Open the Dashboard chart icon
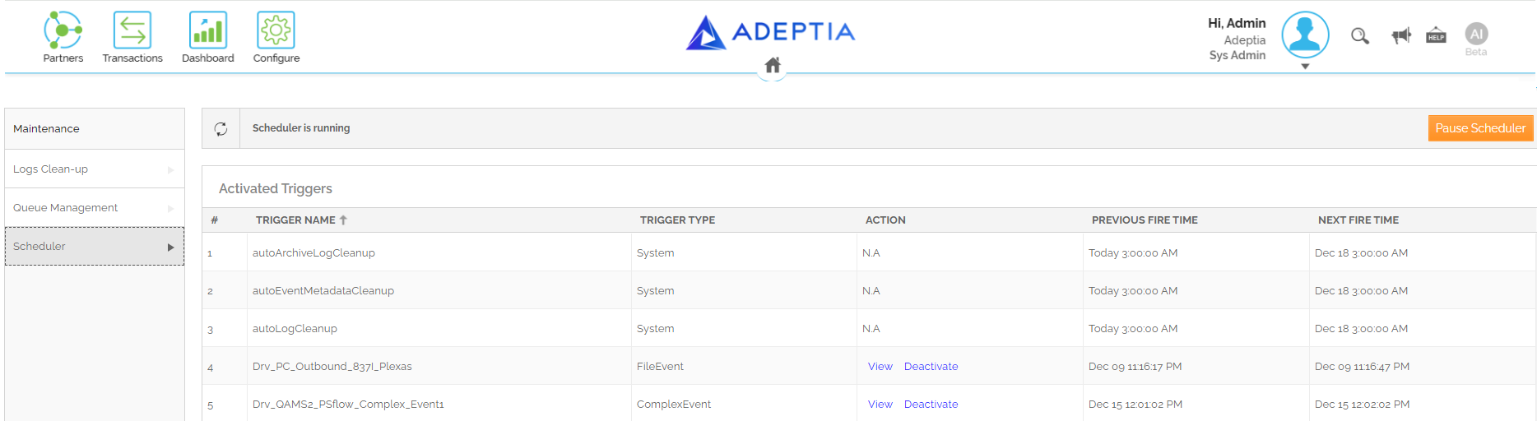Screen dimensions: 1537x421 tap(208, 30)
